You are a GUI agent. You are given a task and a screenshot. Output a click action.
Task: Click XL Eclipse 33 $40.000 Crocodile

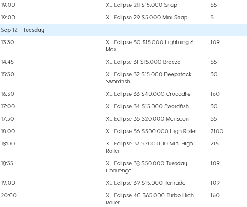(x=148, y=94)
